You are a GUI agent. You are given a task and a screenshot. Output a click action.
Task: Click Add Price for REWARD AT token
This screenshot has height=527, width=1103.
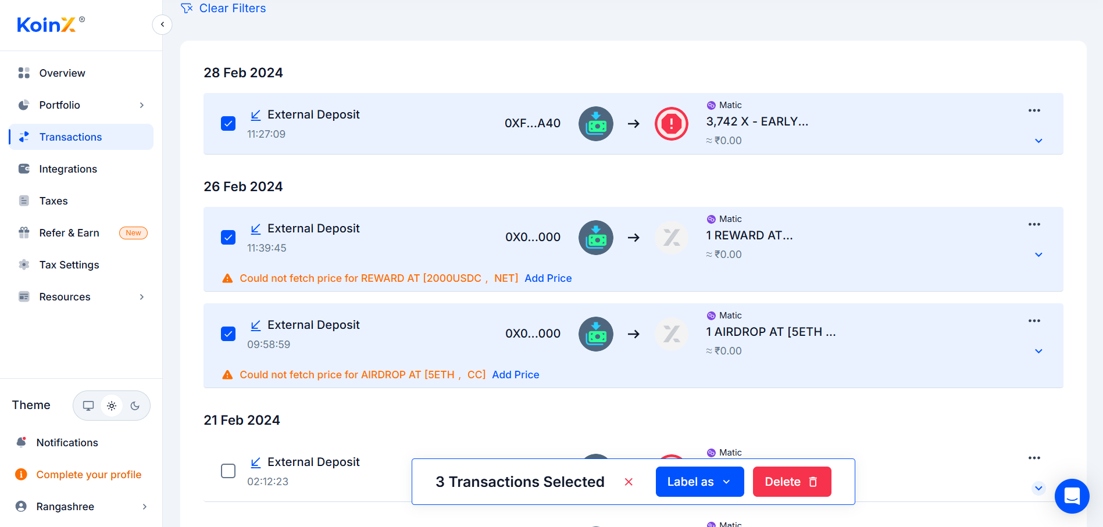548,278
